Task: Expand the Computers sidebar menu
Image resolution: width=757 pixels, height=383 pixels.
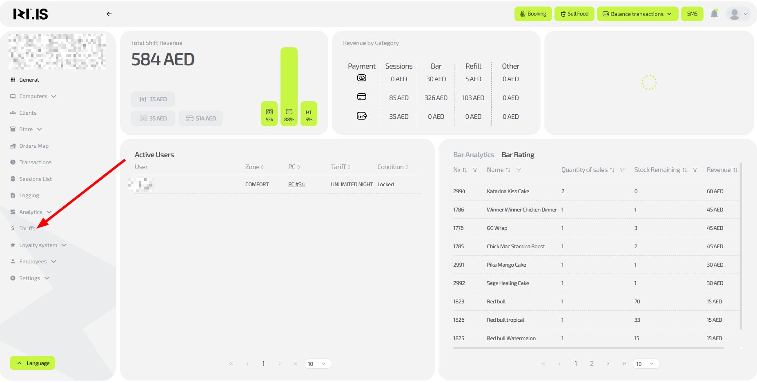Action: point(33,96)
